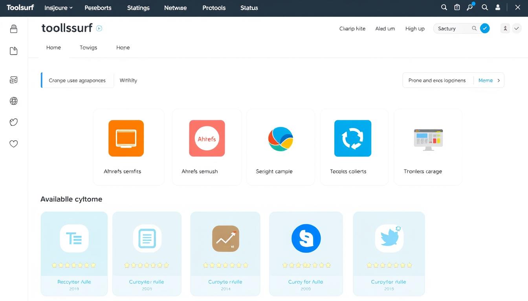Open the heart favorites icon in sidebar

pyautogui.click(x=13, y=143)
